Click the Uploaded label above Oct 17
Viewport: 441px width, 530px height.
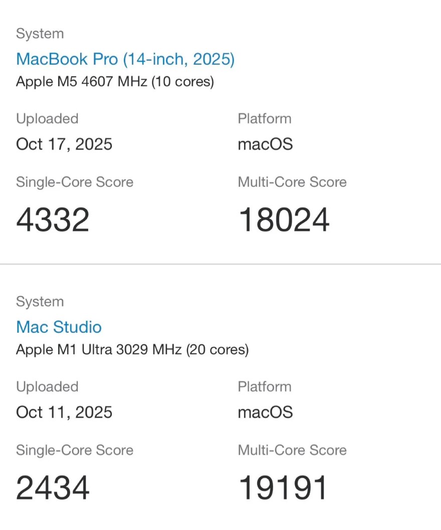click(x=47, y=118)
